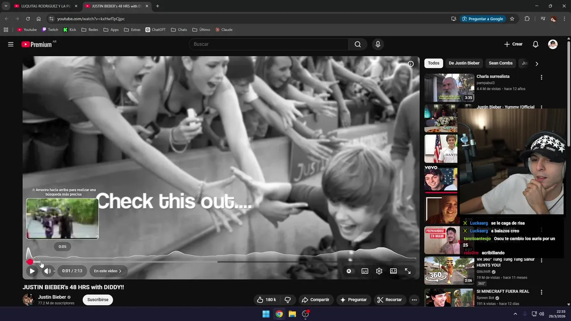This screenshot has height=321, width=571.
Task: Open options for SI MINECRAFT FUERA REAL
Action: 542,292
